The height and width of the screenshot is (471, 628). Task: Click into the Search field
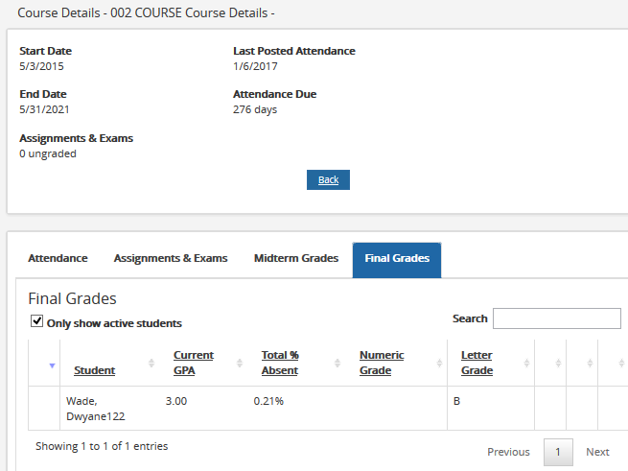pyautogui.click(x=556, y=318)
